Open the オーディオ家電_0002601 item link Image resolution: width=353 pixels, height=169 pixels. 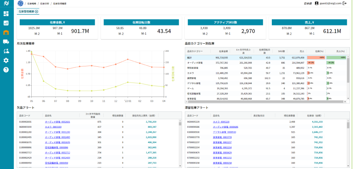[57, 122]
